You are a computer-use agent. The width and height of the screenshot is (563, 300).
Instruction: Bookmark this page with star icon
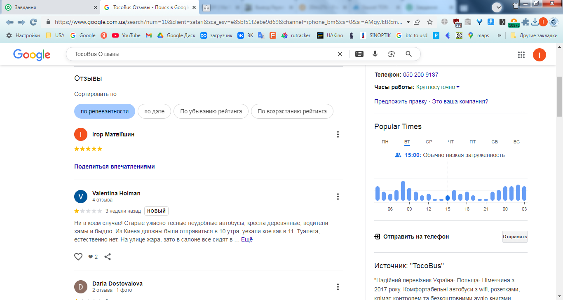(x=430, y=22)
